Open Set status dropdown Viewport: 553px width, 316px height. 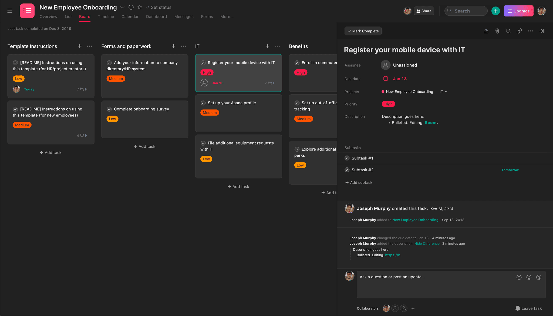tap(159, 7)
